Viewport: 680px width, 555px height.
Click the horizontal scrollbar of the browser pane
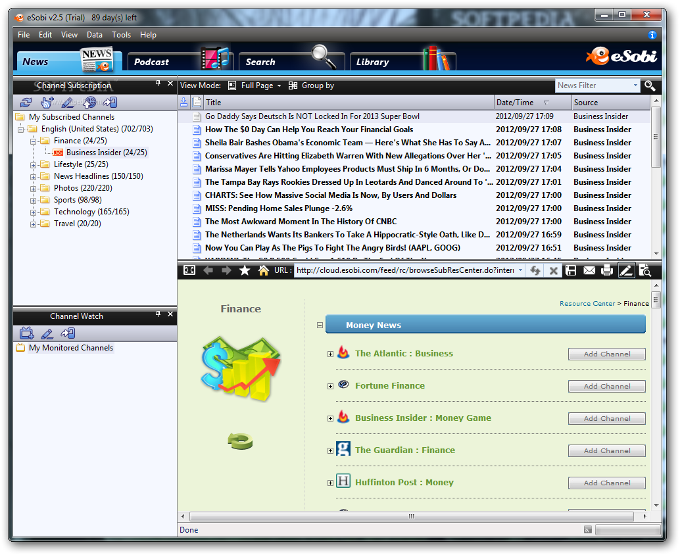(412, 516)
